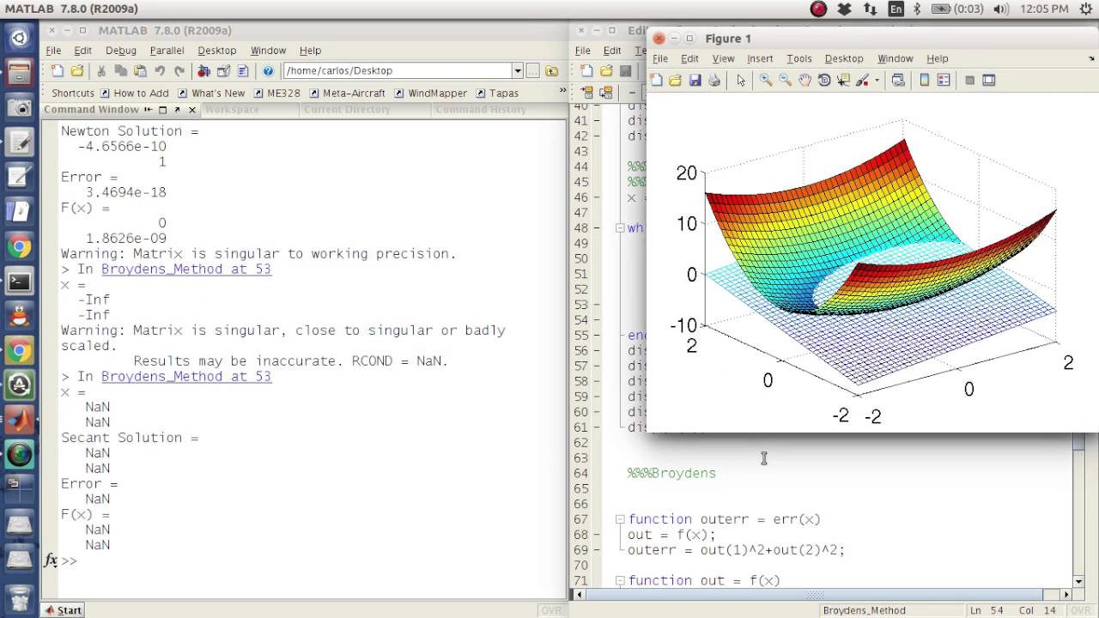Collapse the while loop code fold at line 48
The height and width of the screenshot is (618, 1099).
click(620, 228)
